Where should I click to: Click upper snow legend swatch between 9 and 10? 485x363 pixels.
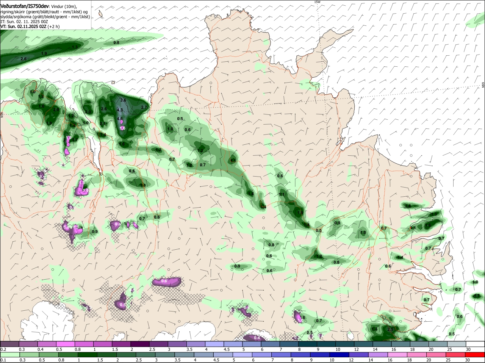pos(327,344)
